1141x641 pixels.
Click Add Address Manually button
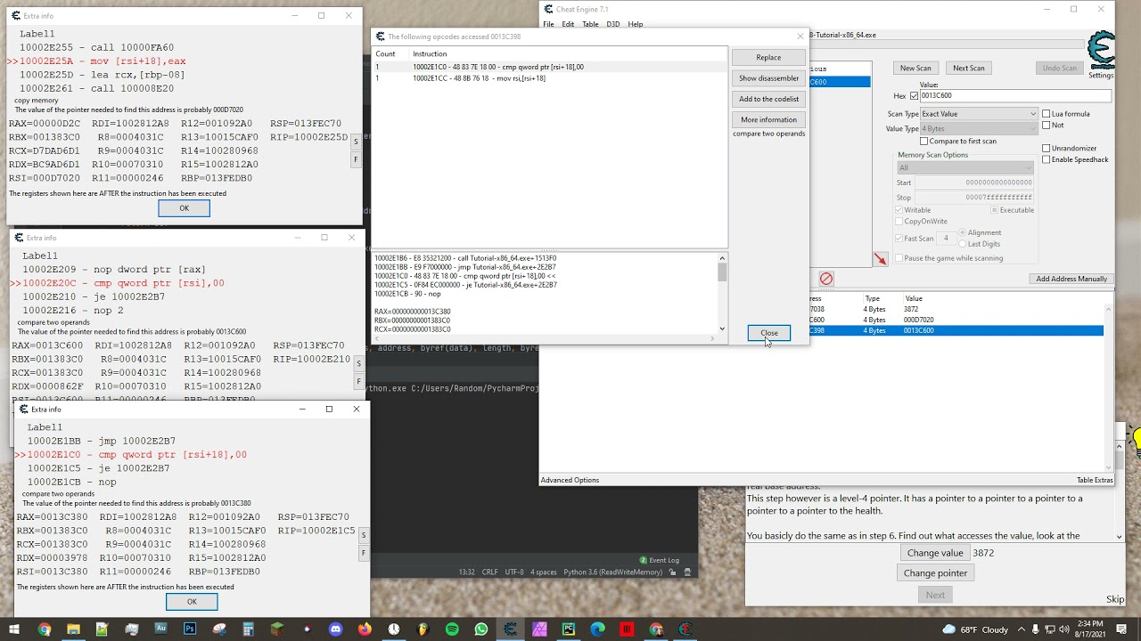click(1071, 279)
